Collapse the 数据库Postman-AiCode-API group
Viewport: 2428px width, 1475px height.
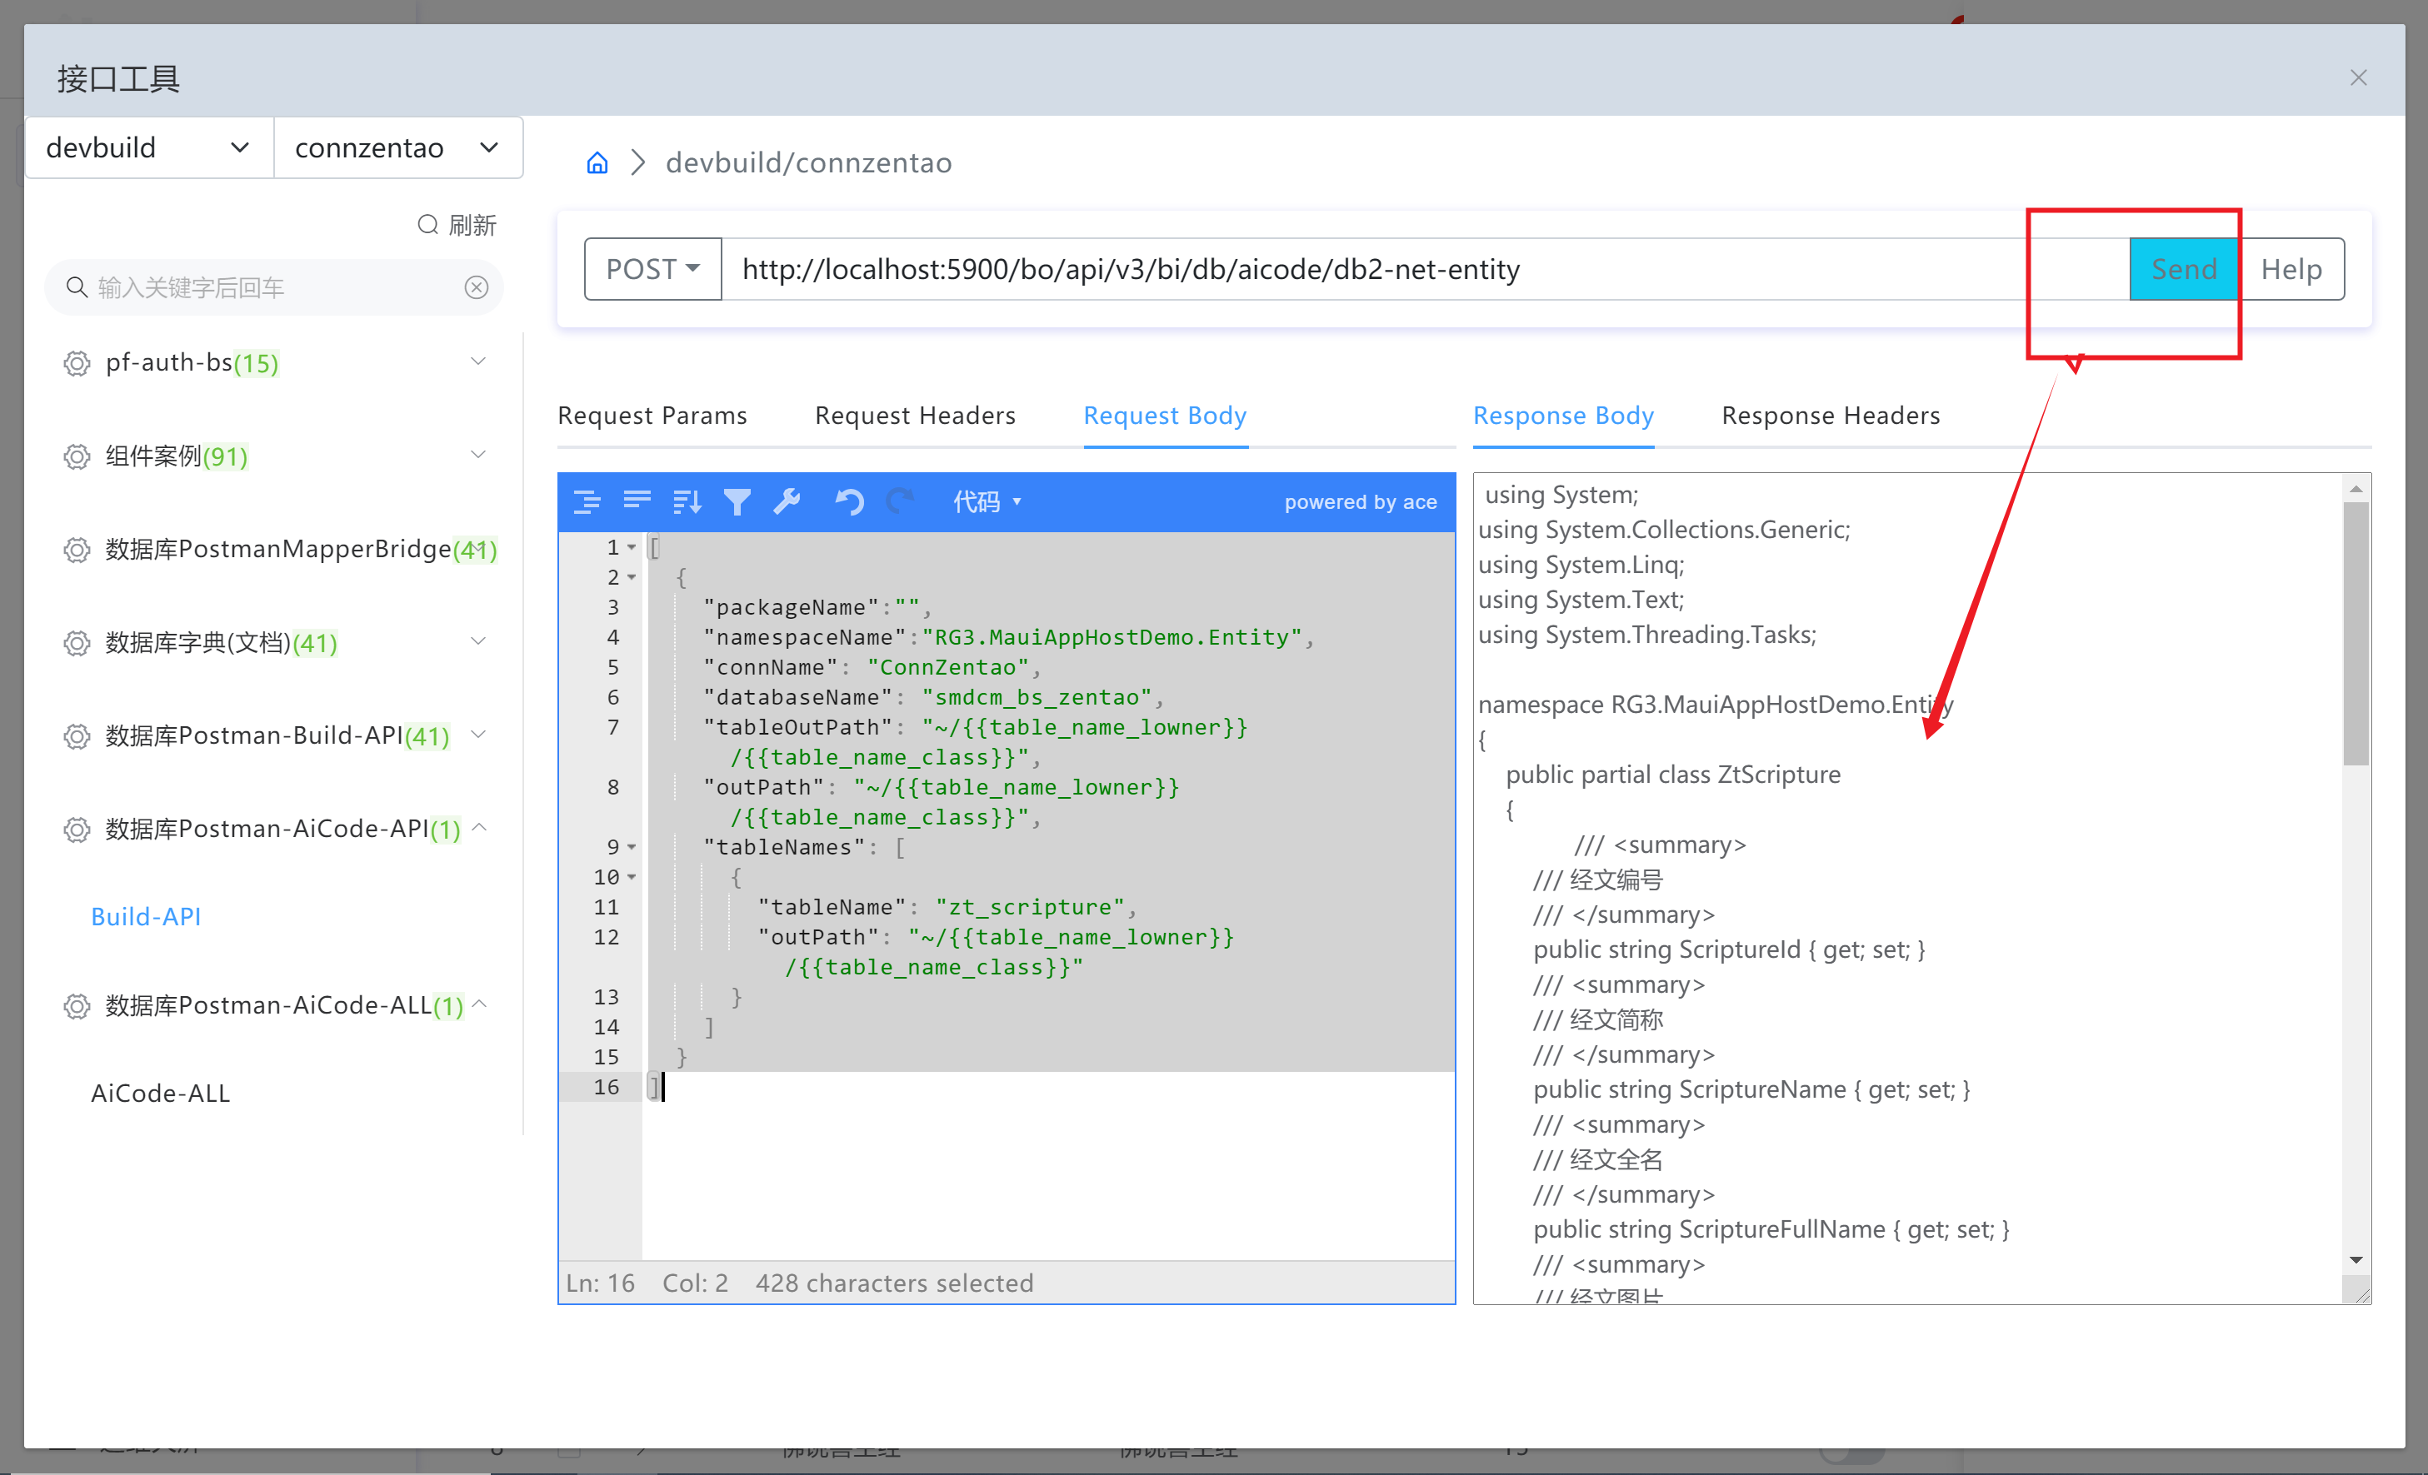point(480,827)
